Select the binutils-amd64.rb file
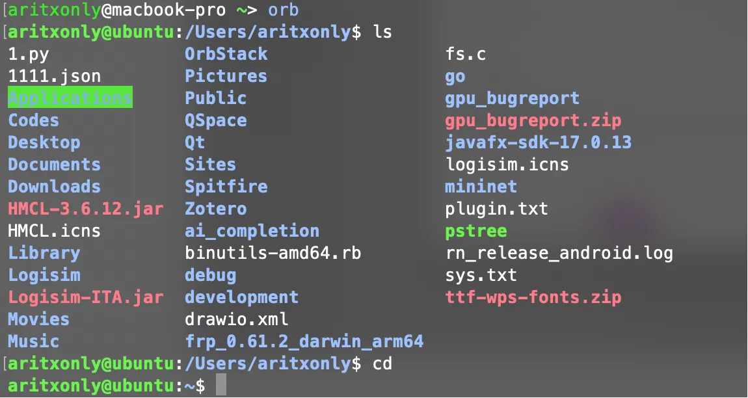 pos(273,252)
